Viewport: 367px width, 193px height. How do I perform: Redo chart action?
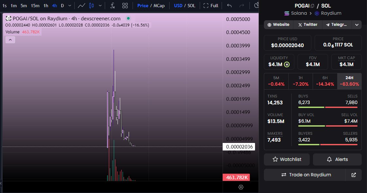click(x=242, y=6)
